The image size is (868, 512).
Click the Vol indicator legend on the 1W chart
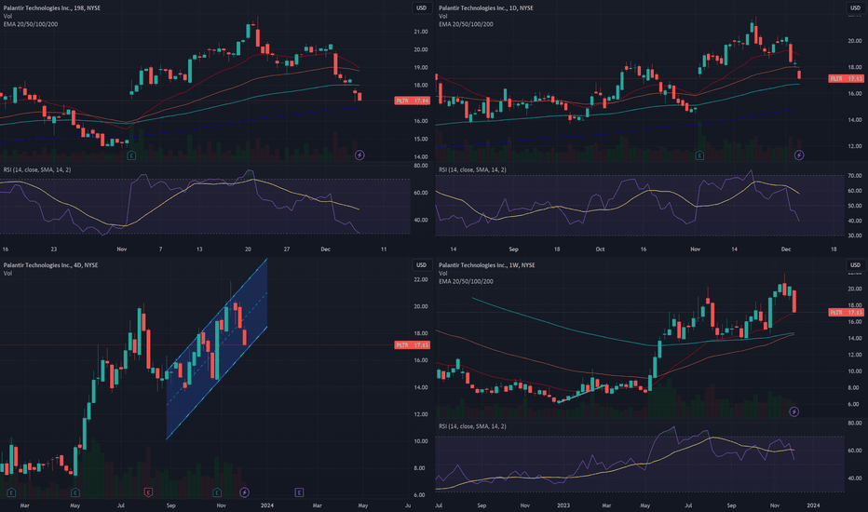(x=443, y=274)
